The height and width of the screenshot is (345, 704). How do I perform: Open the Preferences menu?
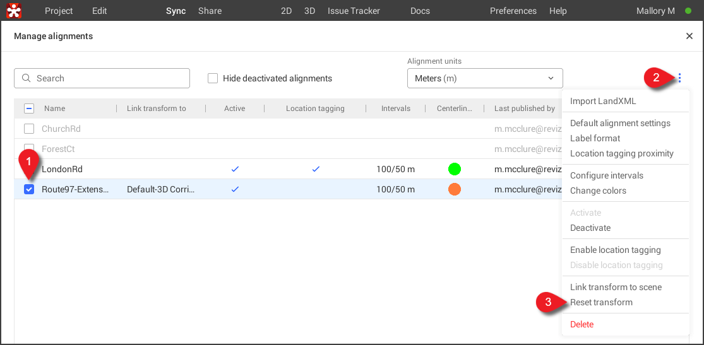point(513,11)
